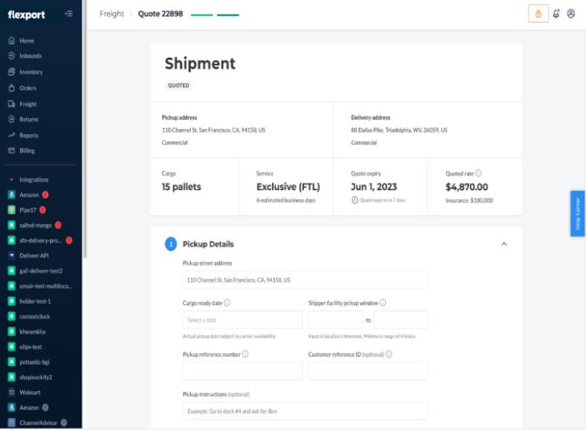
Task: Click the QUOTED status tag
Action: pos(178,86)
